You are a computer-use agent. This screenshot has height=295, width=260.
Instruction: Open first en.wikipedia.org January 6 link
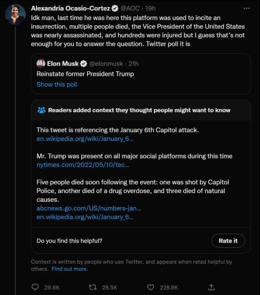(85, 139)
